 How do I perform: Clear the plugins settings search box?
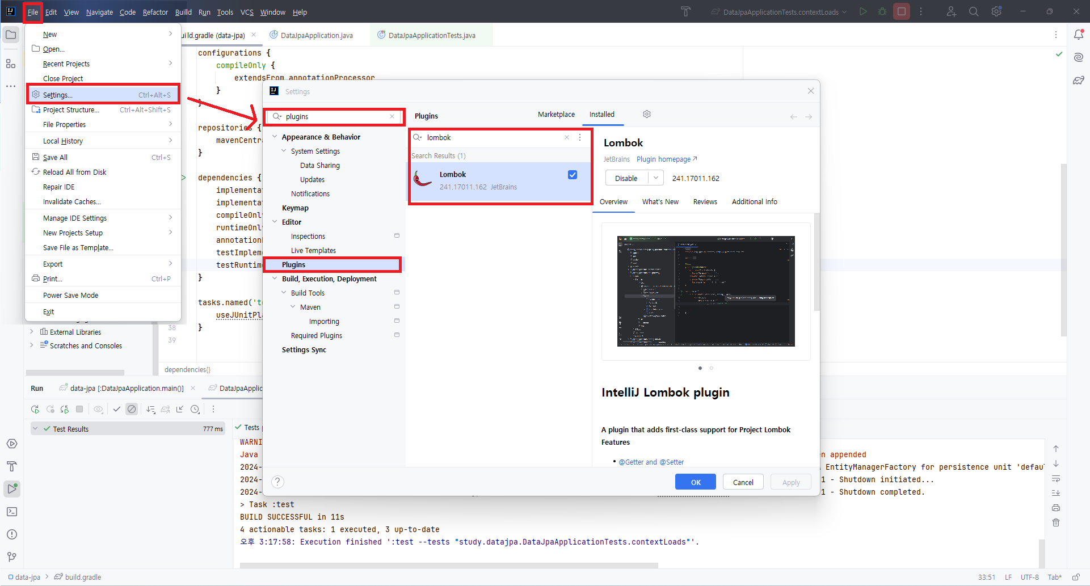coord(392,116)
